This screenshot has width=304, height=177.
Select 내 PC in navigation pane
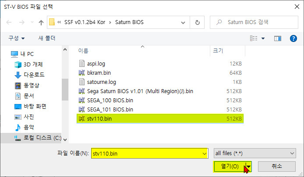coord(22,54)
